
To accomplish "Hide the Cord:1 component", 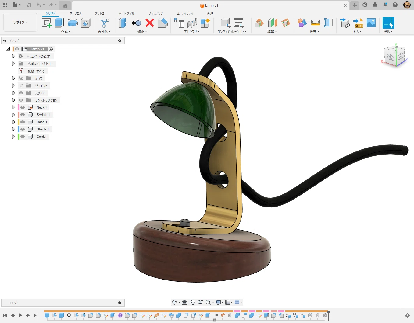I will (23, 137).
